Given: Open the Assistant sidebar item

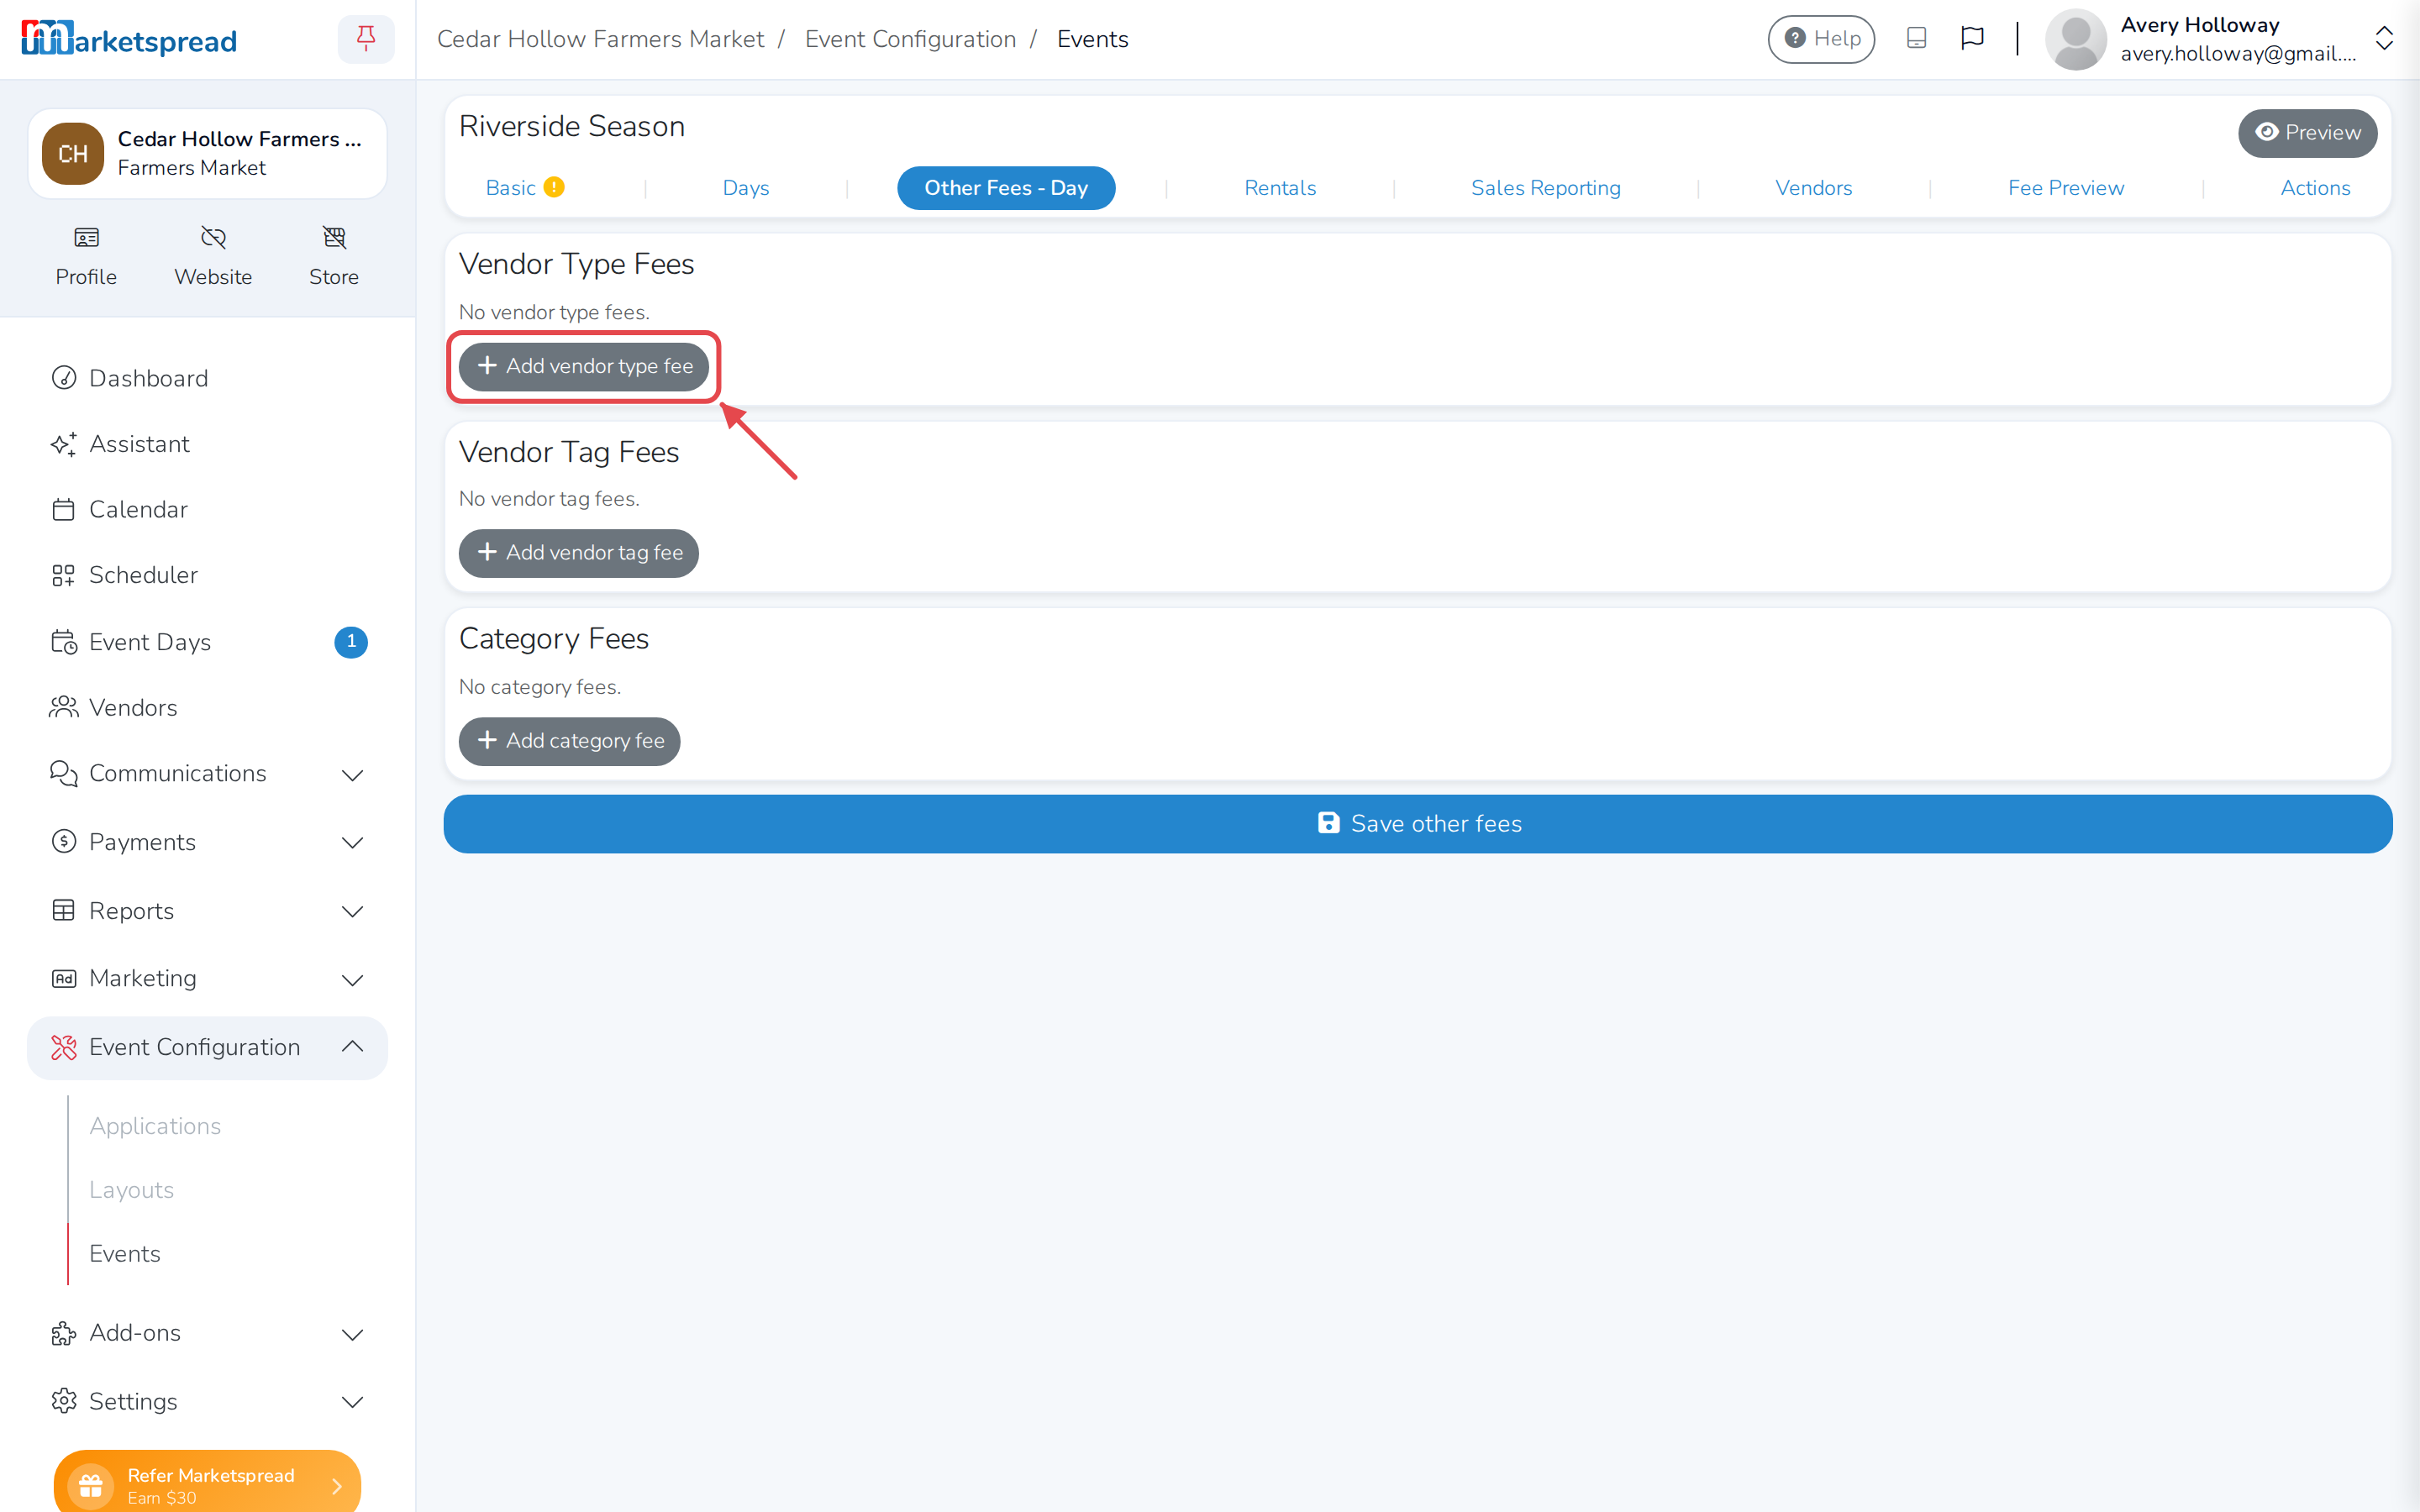Looking at the screenshot, I should (207, 444).
